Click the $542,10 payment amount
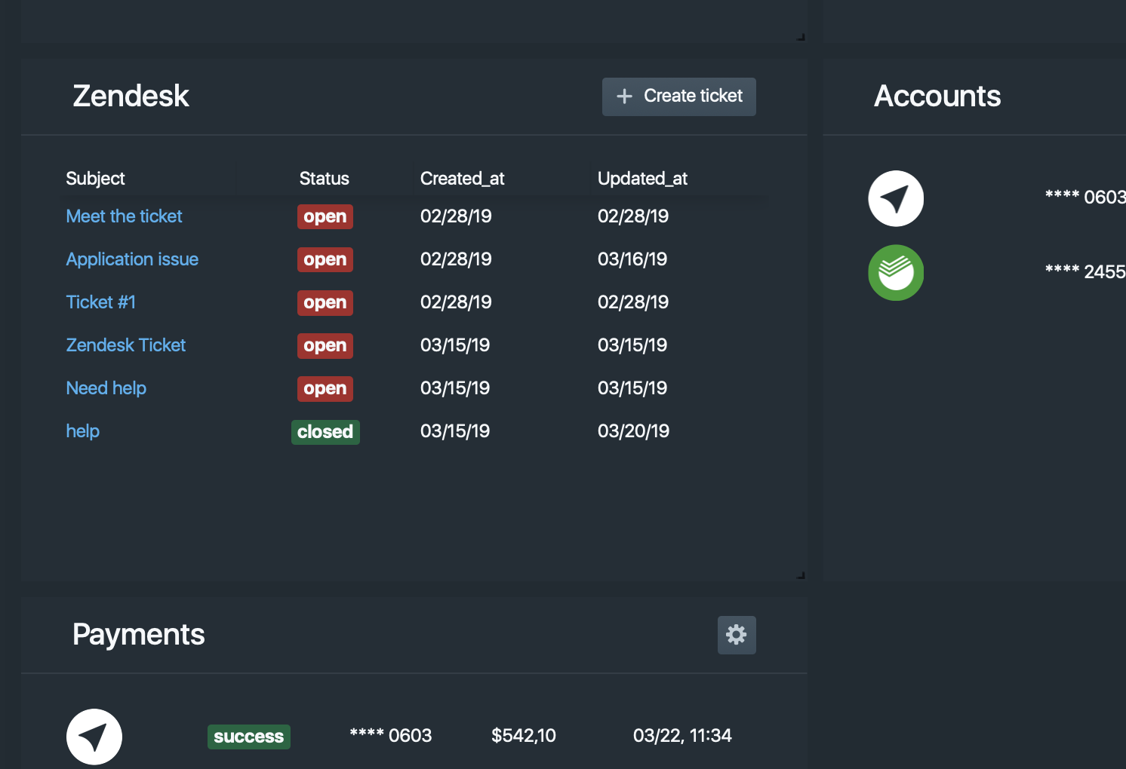This screenshot has width=1126, height=769. pyautogui.click(x=524, y=736)
